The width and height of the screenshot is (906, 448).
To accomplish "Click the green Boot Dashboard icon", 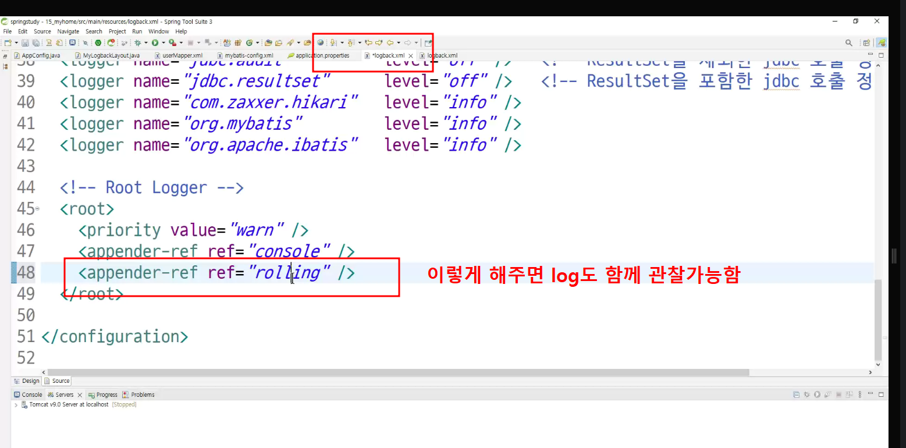I will pyautogui.click(x=98, y=42).
